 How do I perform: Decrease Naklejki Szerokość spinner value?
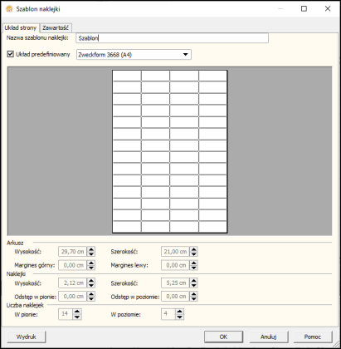pyautogui.click(x=193, y=285)
